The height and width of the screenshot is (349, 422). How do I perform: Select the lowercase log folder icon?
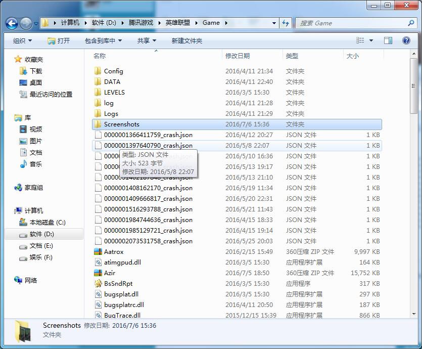[98, 103]
